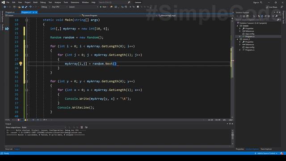The height and width of the screenshot is (161, 286).
Task: Click the error count indicator below the editor
Action: click(19, 120)
